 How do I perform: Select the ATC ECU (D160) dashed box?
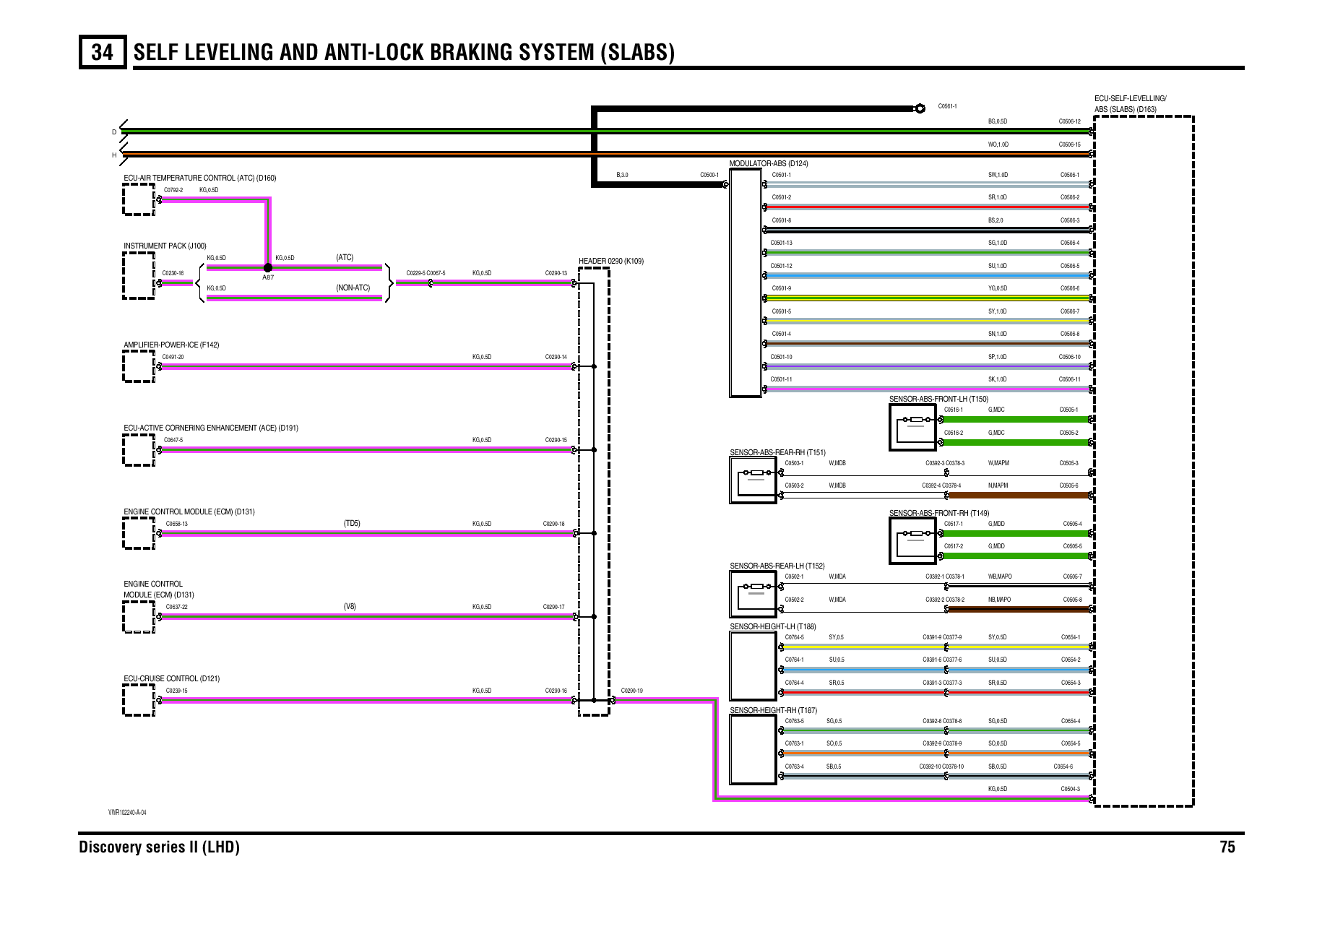click(138, 199)
